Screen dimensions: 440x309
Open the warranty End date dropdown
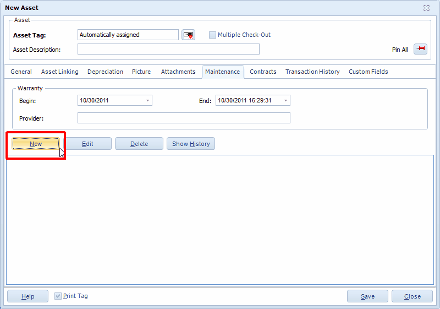click(x=285, y=101)
